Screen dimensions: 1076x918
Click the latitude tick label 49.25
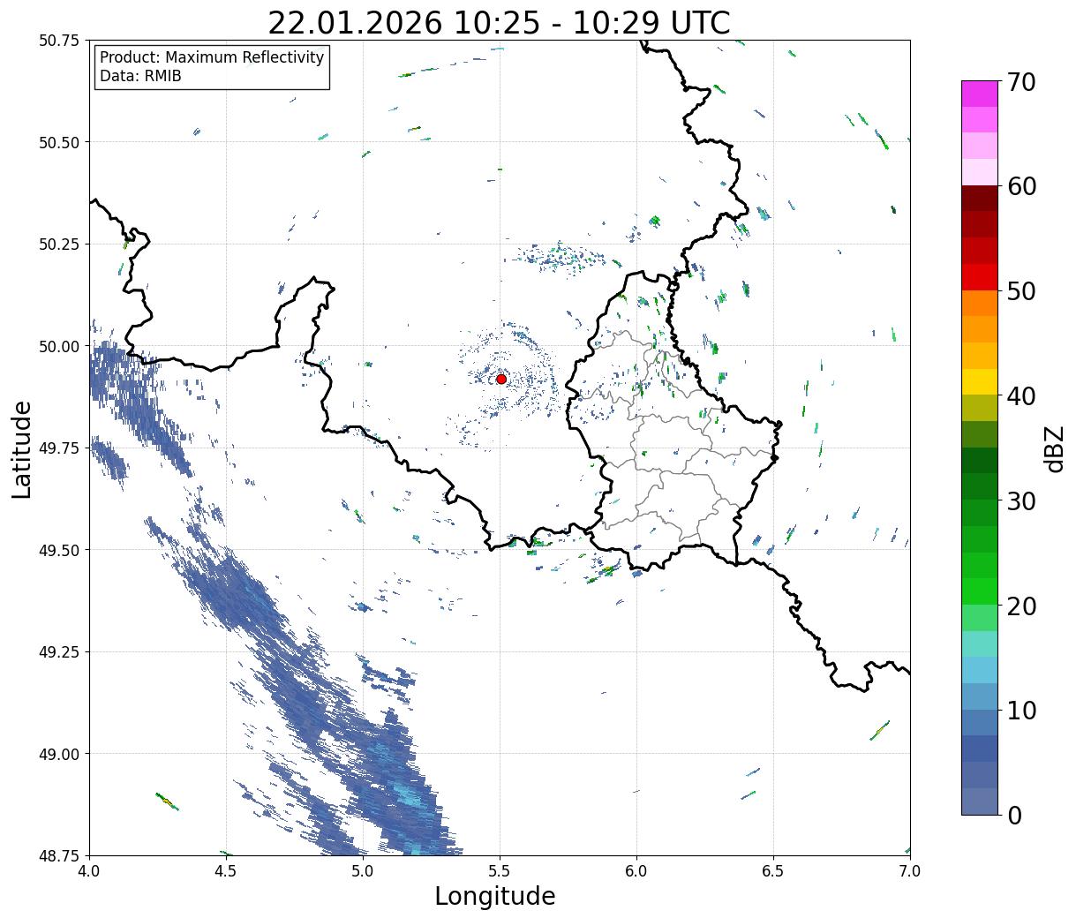click(59, 652)
